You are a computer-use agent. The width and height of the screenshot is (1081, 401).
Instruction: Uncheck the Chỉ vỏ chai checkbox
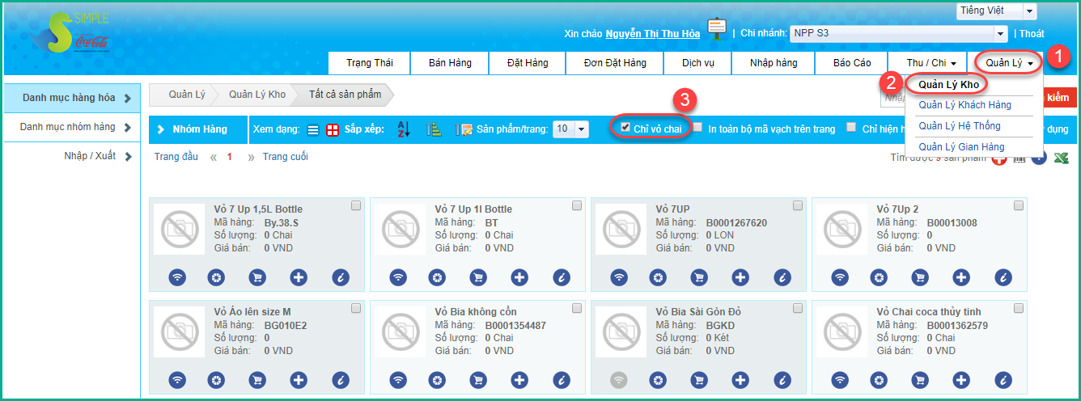click(625, 128)
